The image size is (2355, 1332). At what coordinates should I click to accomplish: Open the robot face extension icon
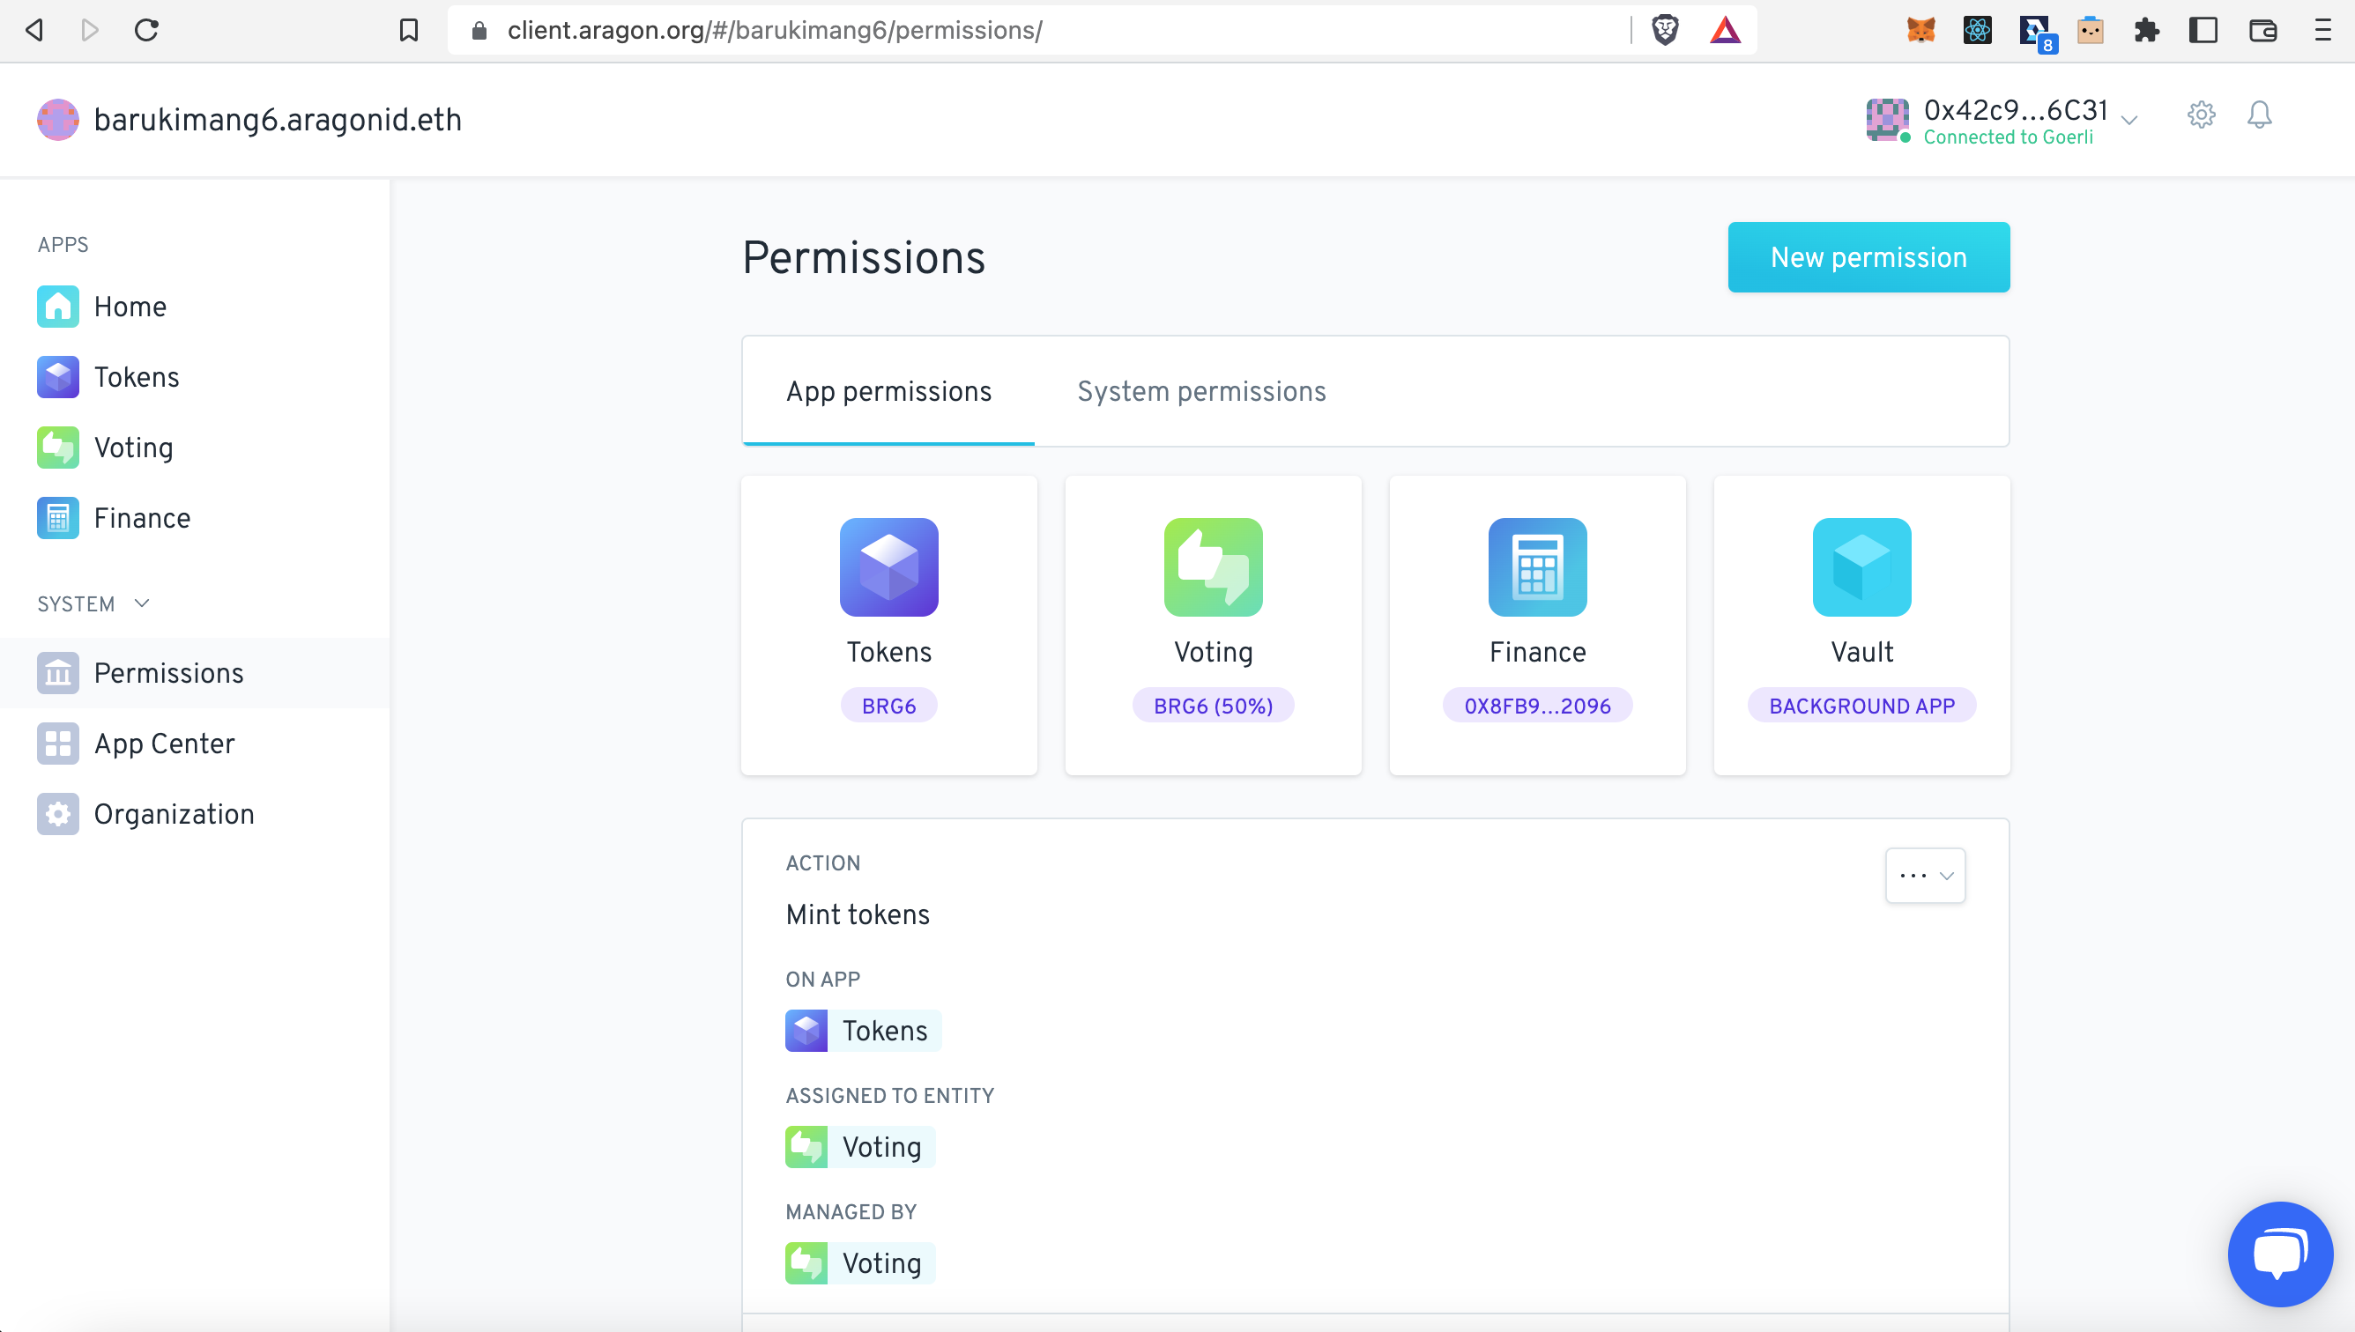coord(2091,30)
